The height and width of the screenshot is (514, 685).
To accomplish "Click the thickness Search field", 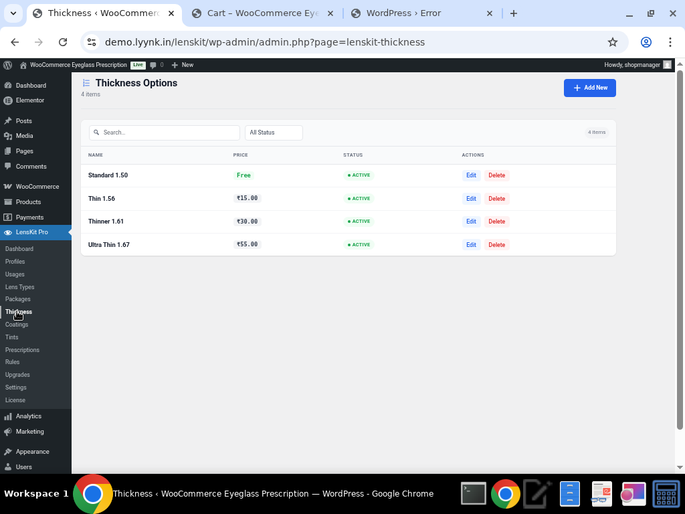I will pyautogui.click(x=164, y=133).
